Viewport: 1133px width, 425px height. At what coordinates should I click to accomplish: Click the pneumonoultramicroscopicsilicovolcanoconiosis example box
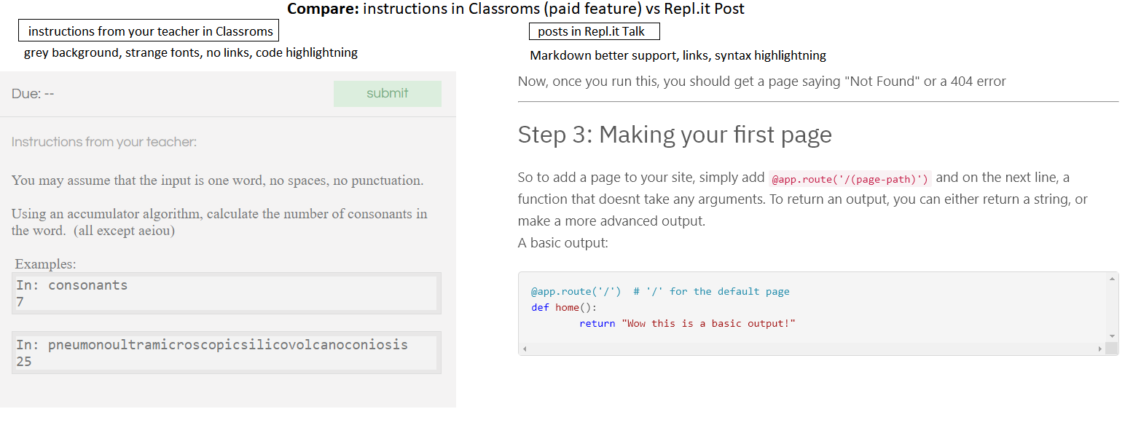pos(227,353)
